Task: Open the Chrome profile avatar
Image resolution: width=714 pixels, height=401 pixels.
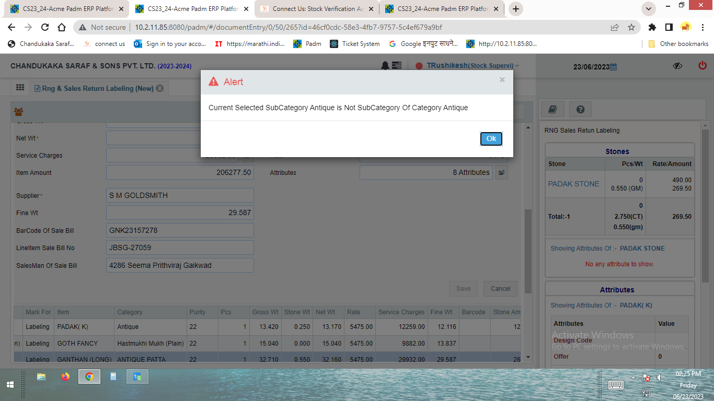Action: coord(685,27)
